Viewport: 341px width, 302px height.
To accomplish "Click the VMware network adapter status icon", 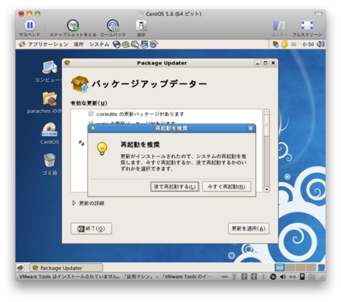I will pos(293,277).
